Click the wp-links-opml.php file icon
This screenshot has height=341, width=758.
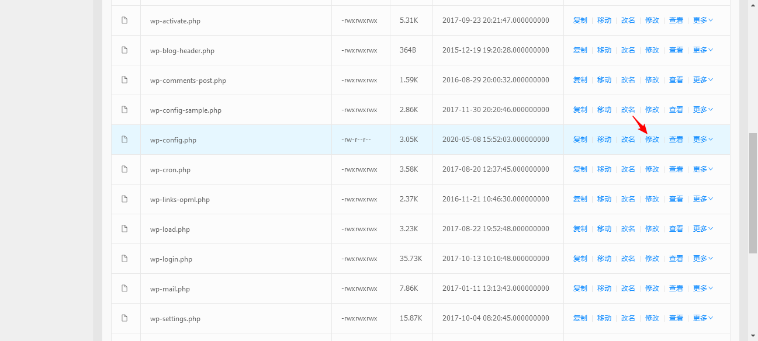pyautogui.click(x=124, y=199)
